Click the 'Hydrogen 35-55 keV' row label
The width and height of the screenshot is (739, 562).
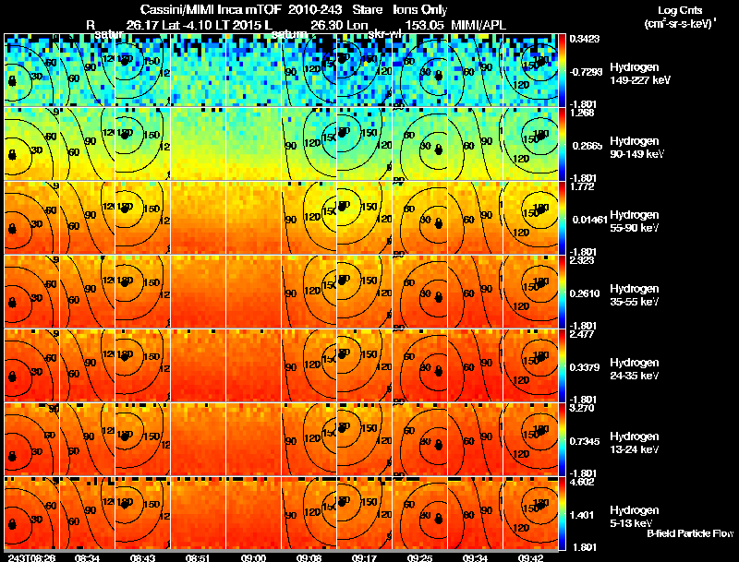click(x=635, y=295)
